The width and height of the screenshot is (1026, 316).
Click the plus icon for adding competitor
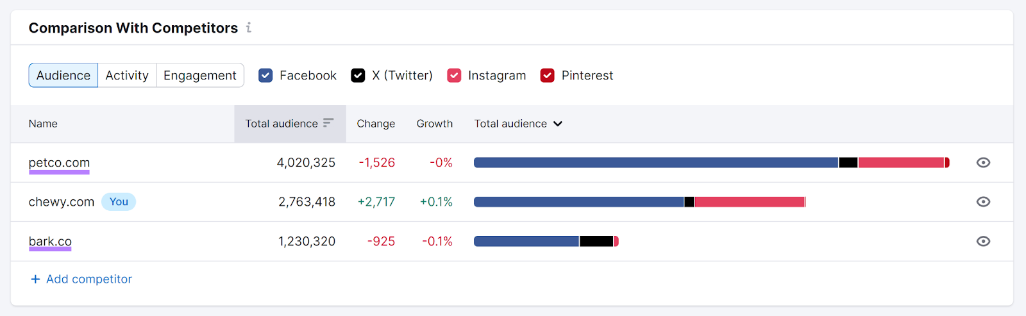pyautogui.click(x=36, y=279)
